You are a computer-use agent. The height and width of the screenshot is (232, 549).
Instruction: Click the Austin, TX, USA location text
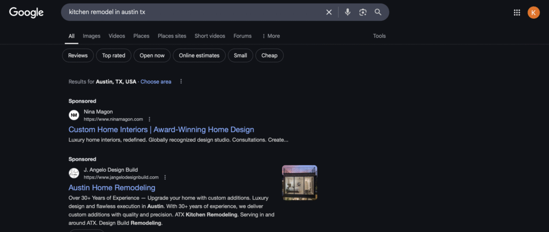coord(116,82)
